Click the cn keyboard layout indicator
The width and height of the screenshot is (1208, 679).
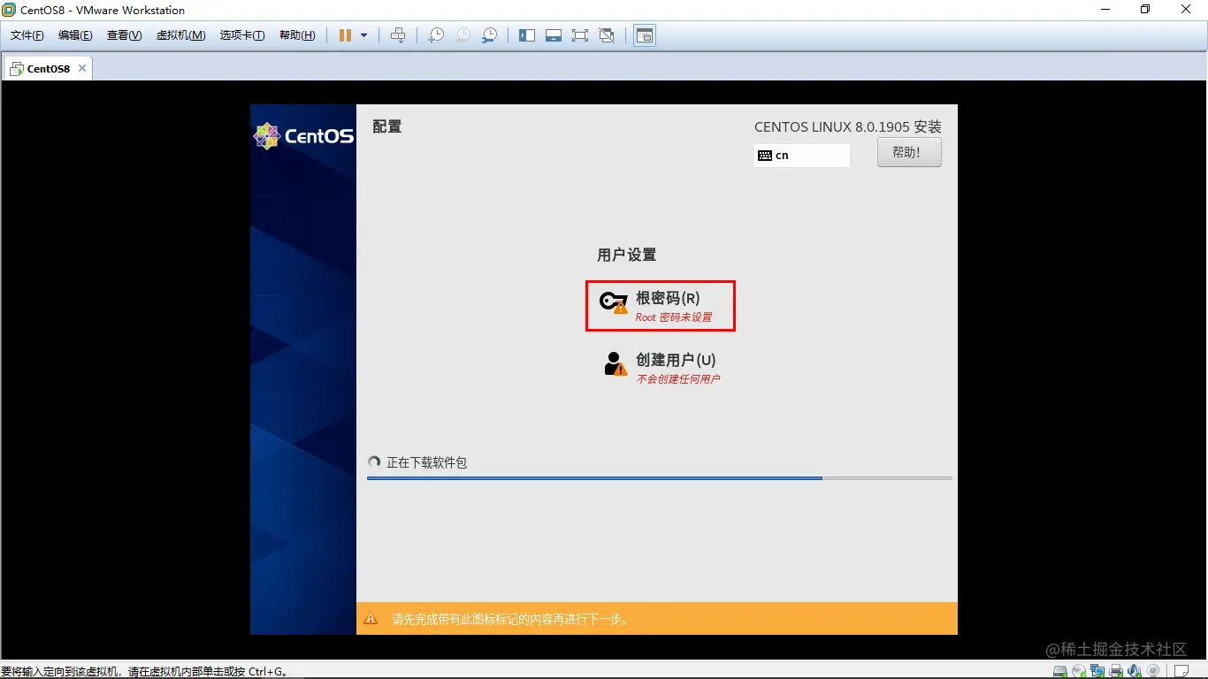[801, 156]
